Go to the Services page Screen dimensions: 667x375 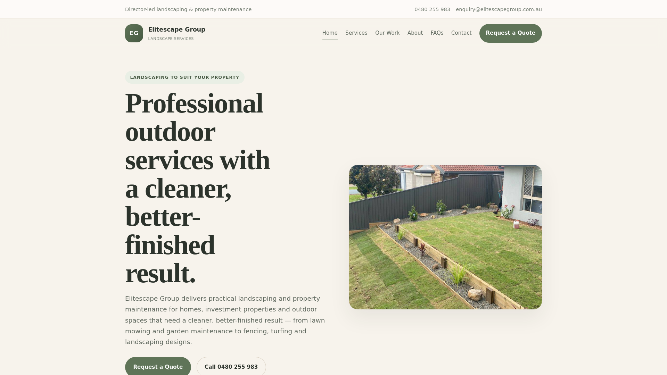coord(356,33)
